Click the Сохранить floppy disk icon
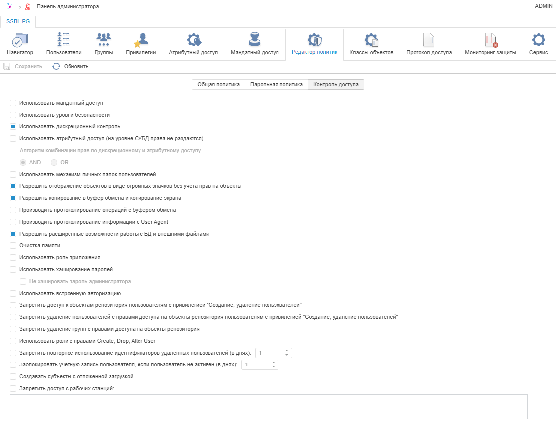The width and height of the screenshot is (556, 424). (7, 66)
